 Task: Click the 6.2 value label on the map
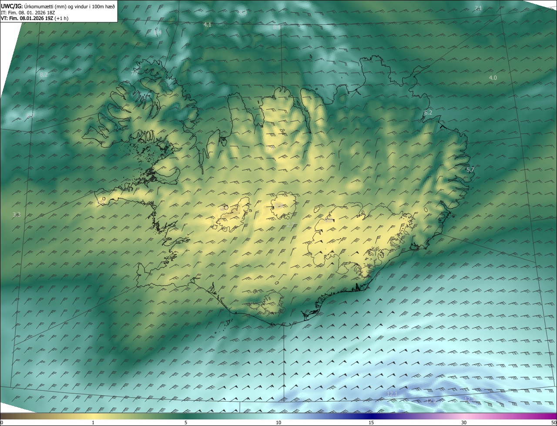click(428, 112)
